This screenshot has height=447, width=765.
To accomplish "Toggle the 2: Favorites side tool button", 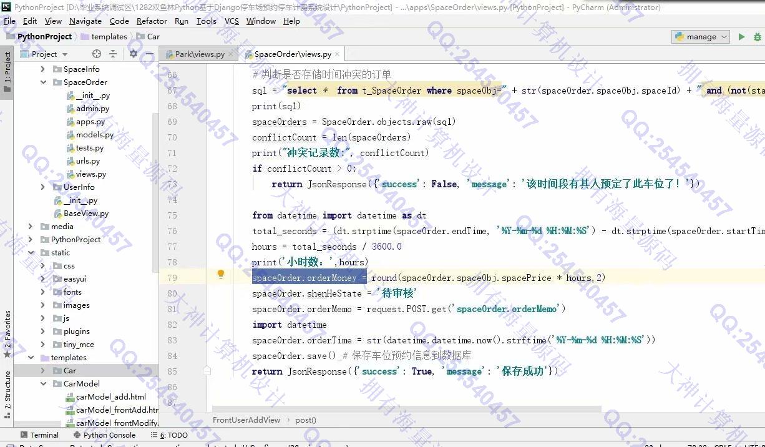I will pyautogui.click(x=7, y=333).
